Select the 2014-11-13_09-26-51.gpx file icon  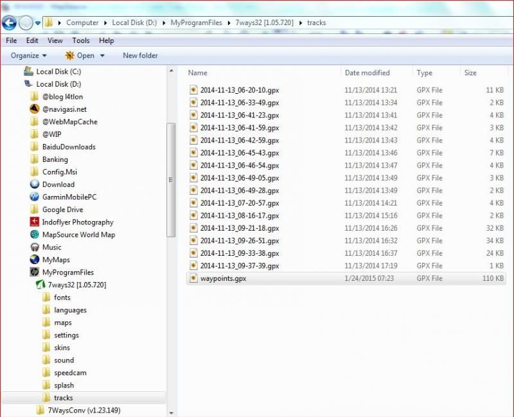(x=194, y=241)
